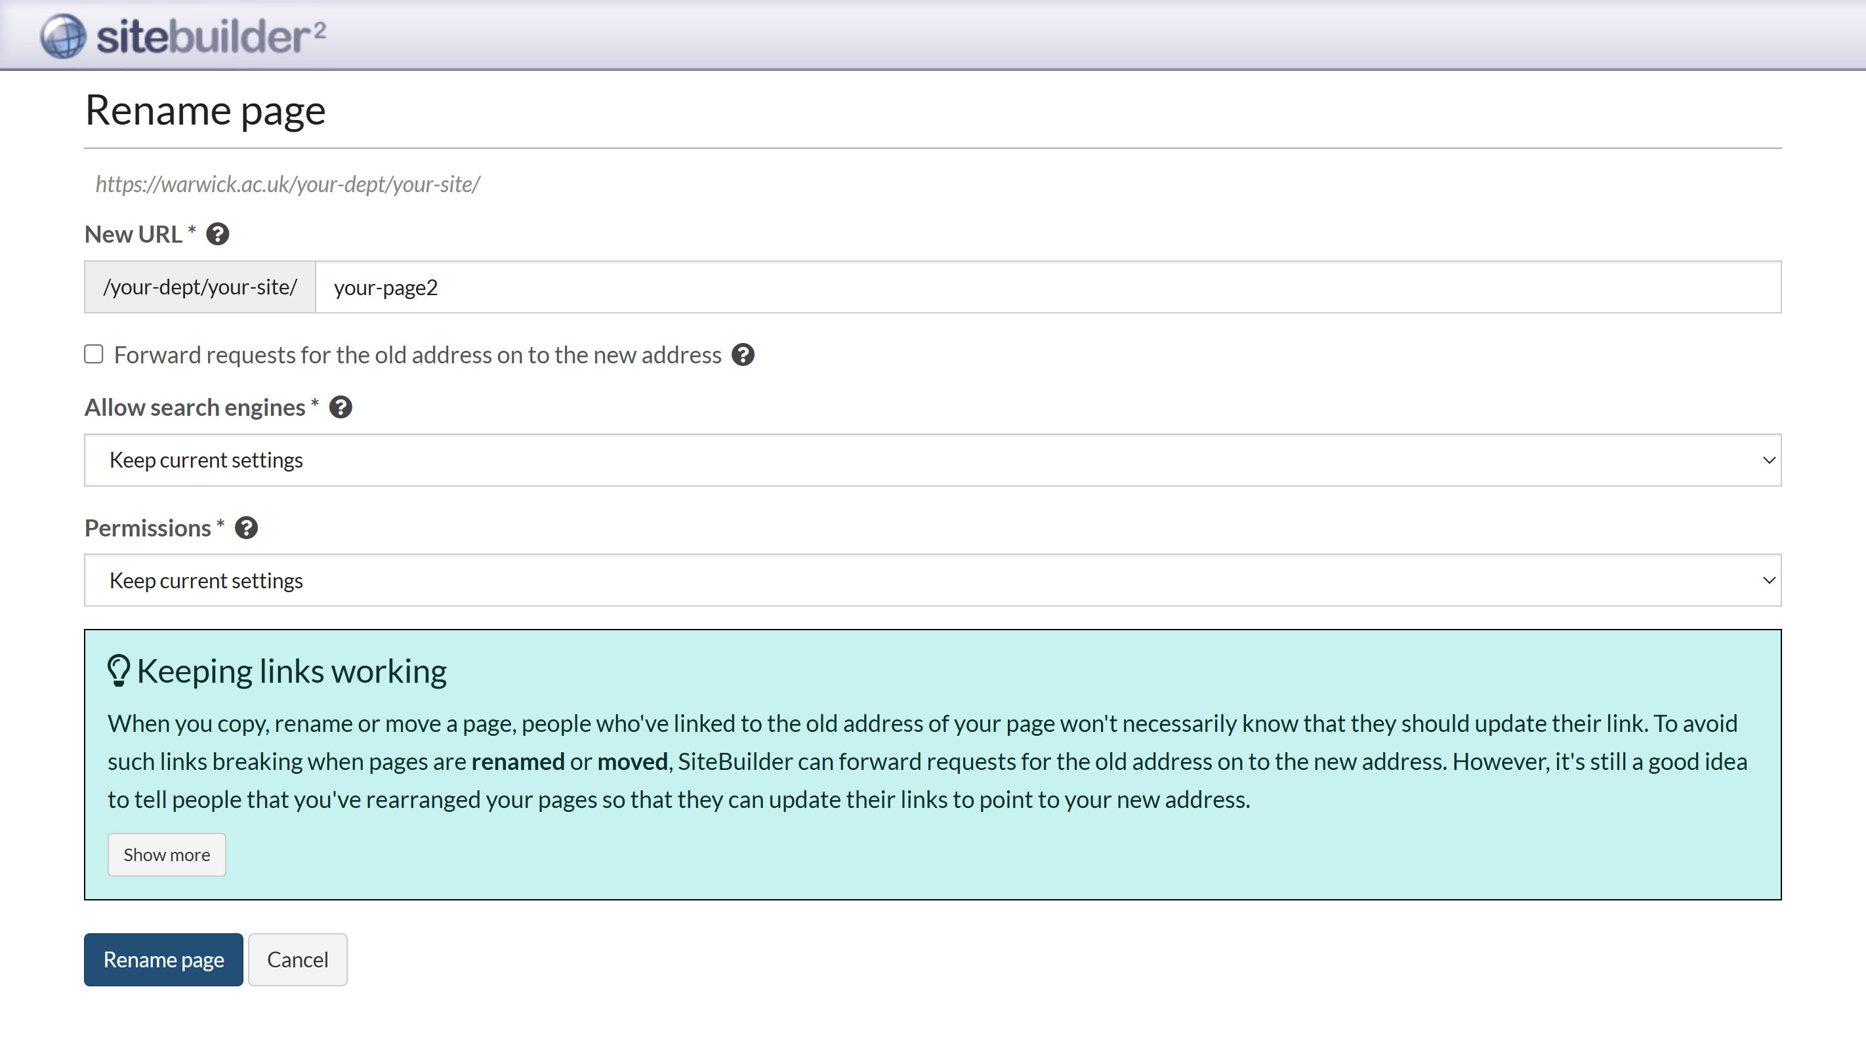Open the Allow search engines dropdown
This screenshot has width=1866, height=1048.
click(932, 460)
